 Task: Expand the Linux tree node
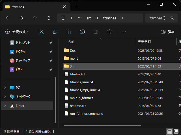click(x=5, y=106)
